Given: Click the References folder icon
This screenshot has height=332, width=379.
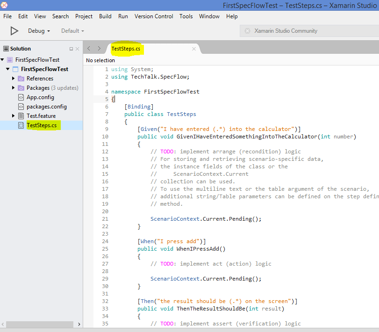Looking at the screenshot, I should point(22,78).
